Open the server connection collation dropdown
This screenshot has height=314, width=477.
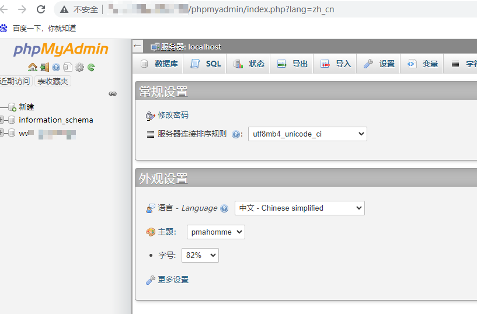pos(308,134)
